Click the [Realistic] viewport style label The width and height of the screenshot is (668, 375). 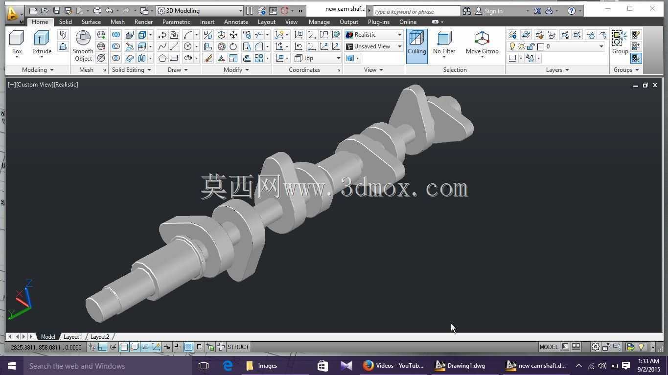click(66, 85)
